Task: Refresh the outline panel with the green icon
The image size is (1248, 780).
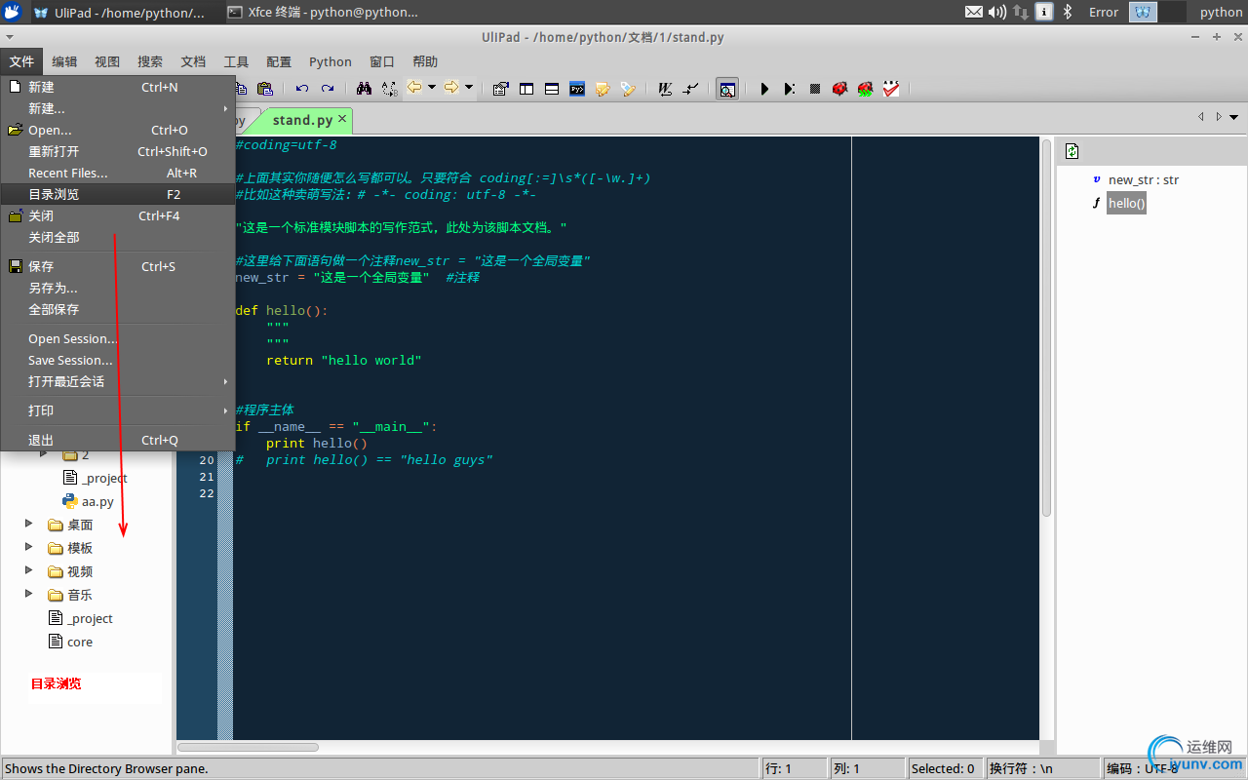Action: [x=1072, y=151]
